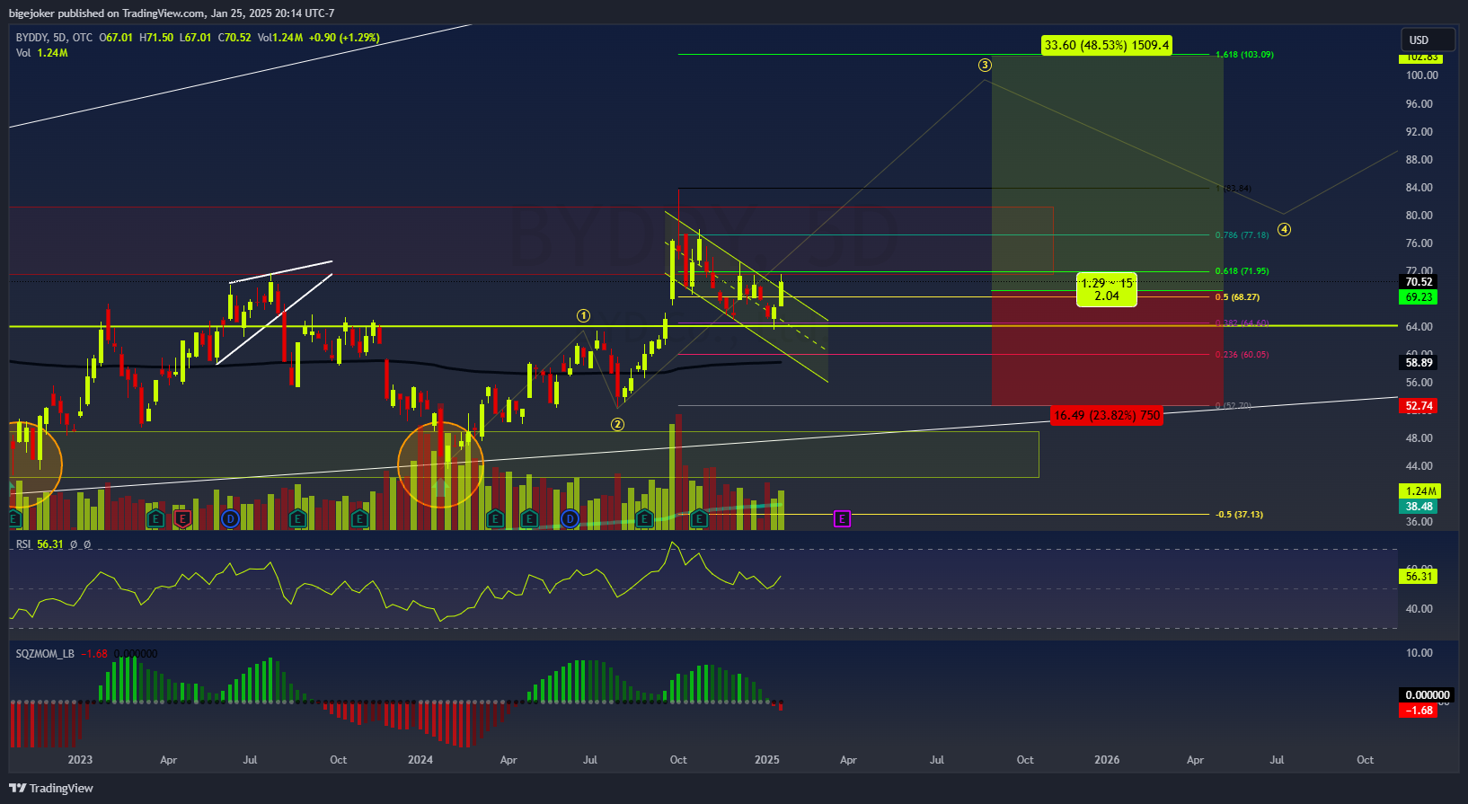Click the red -1.68 momentum axis label
1468x804 pixels.
point(1419,711)
